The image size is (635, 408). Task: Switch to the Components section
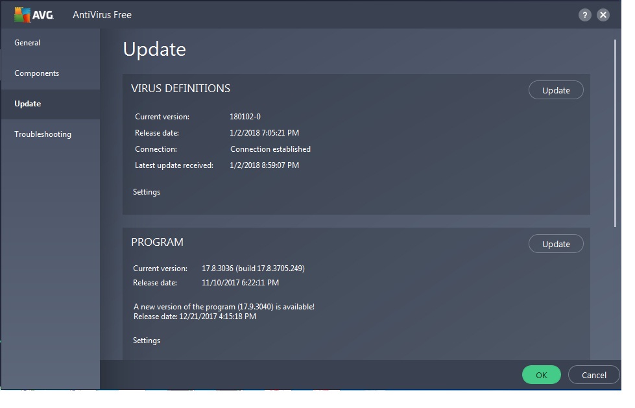click(36, 73)
